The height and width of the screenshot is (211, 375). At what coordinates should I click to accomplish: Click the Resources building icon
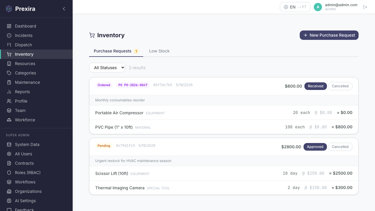click(x=9, y=64)
